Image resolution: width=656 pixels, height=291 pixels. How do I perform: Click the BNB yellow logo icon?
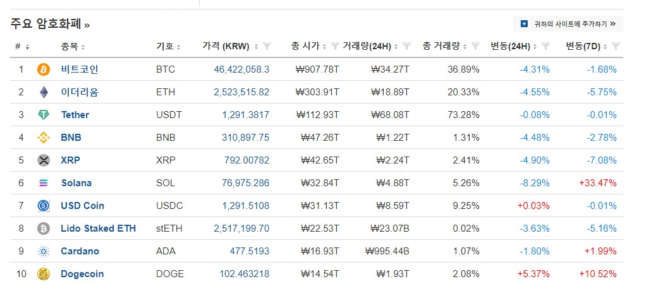point(44,138)
